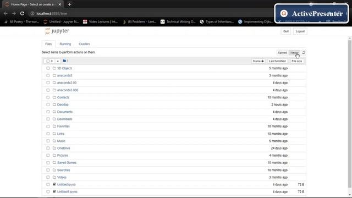Viewport: 352px width, 198px height.
Task: Click the '24 days ago' timestamp for OneDrive
Action: click(279, 148)
